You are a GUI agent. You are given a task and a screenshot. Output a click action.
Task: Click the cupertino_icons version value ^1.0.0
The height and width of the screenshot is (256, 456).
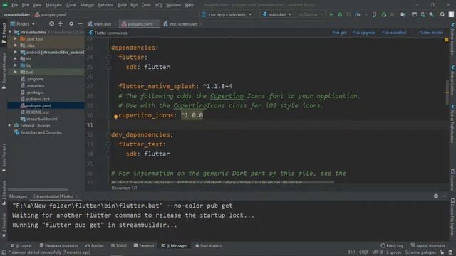[x=192, y=115]
